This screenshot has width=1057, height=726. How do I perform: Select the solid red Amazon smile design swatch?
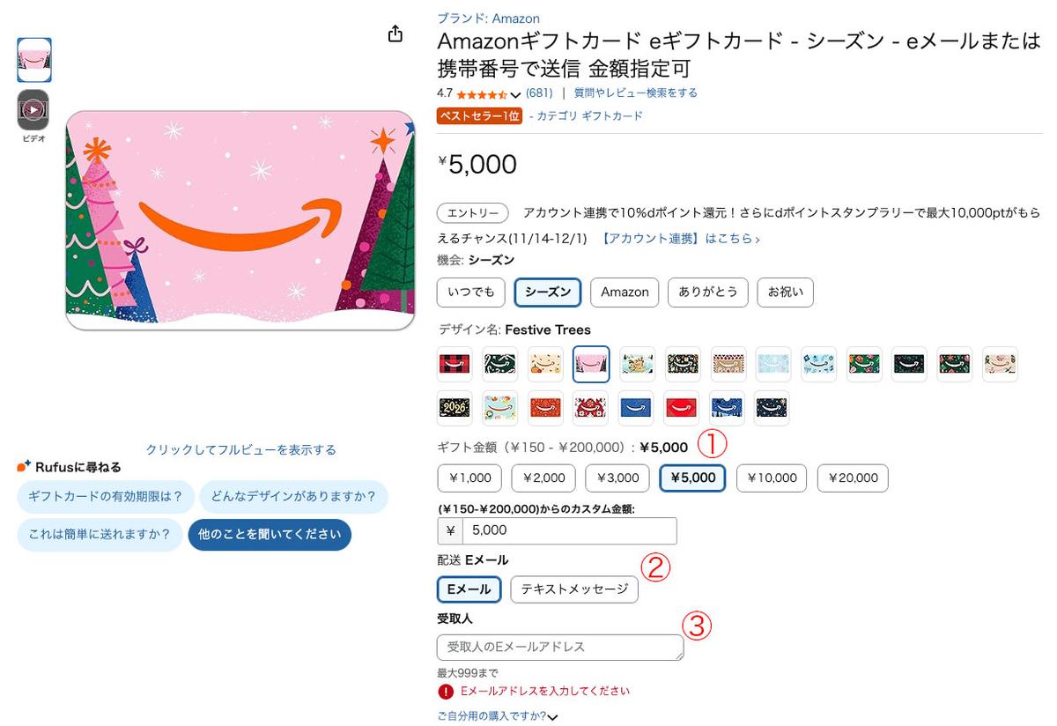pyautogui.click(x=682, y=407)
